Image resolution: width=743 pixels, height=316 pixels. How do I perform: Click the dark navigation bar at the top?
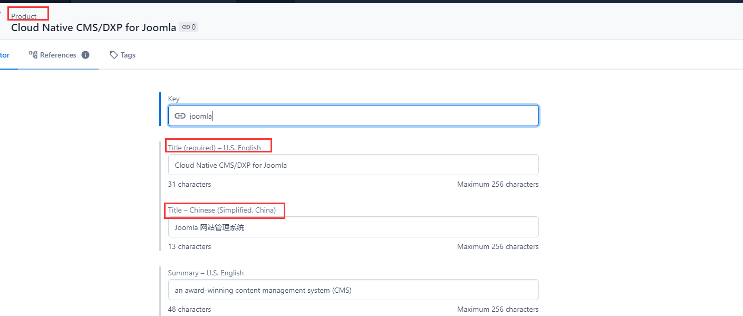[369, 2]
